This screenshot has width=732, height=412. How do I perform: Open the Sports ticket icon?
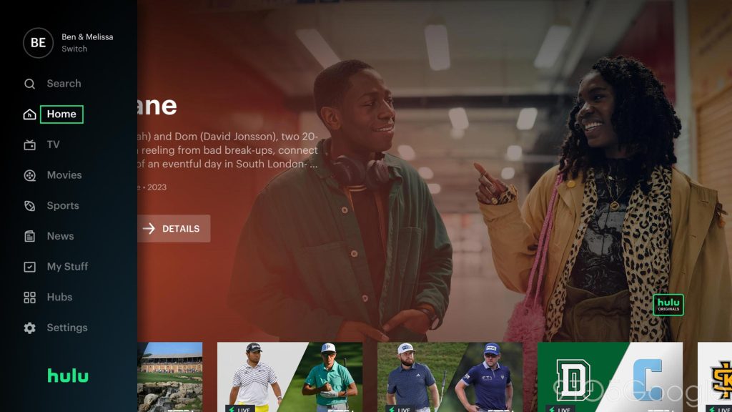(x=29, y=206)
